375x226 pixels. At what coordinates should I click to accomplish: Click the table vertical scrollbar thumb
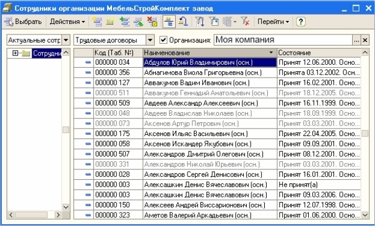[365, 133]
